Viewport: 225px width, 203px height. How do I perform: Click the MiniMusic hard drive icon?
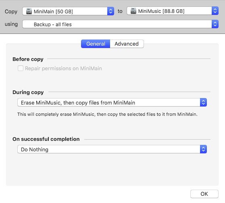[133, 11]
